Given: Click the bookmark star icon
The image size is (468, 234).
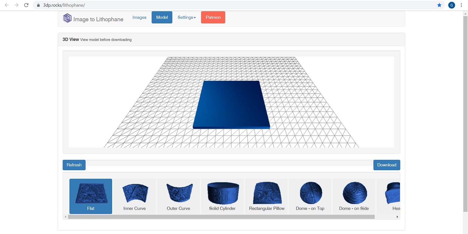Looking at the screenshot, I should click(x=439, y=5).
